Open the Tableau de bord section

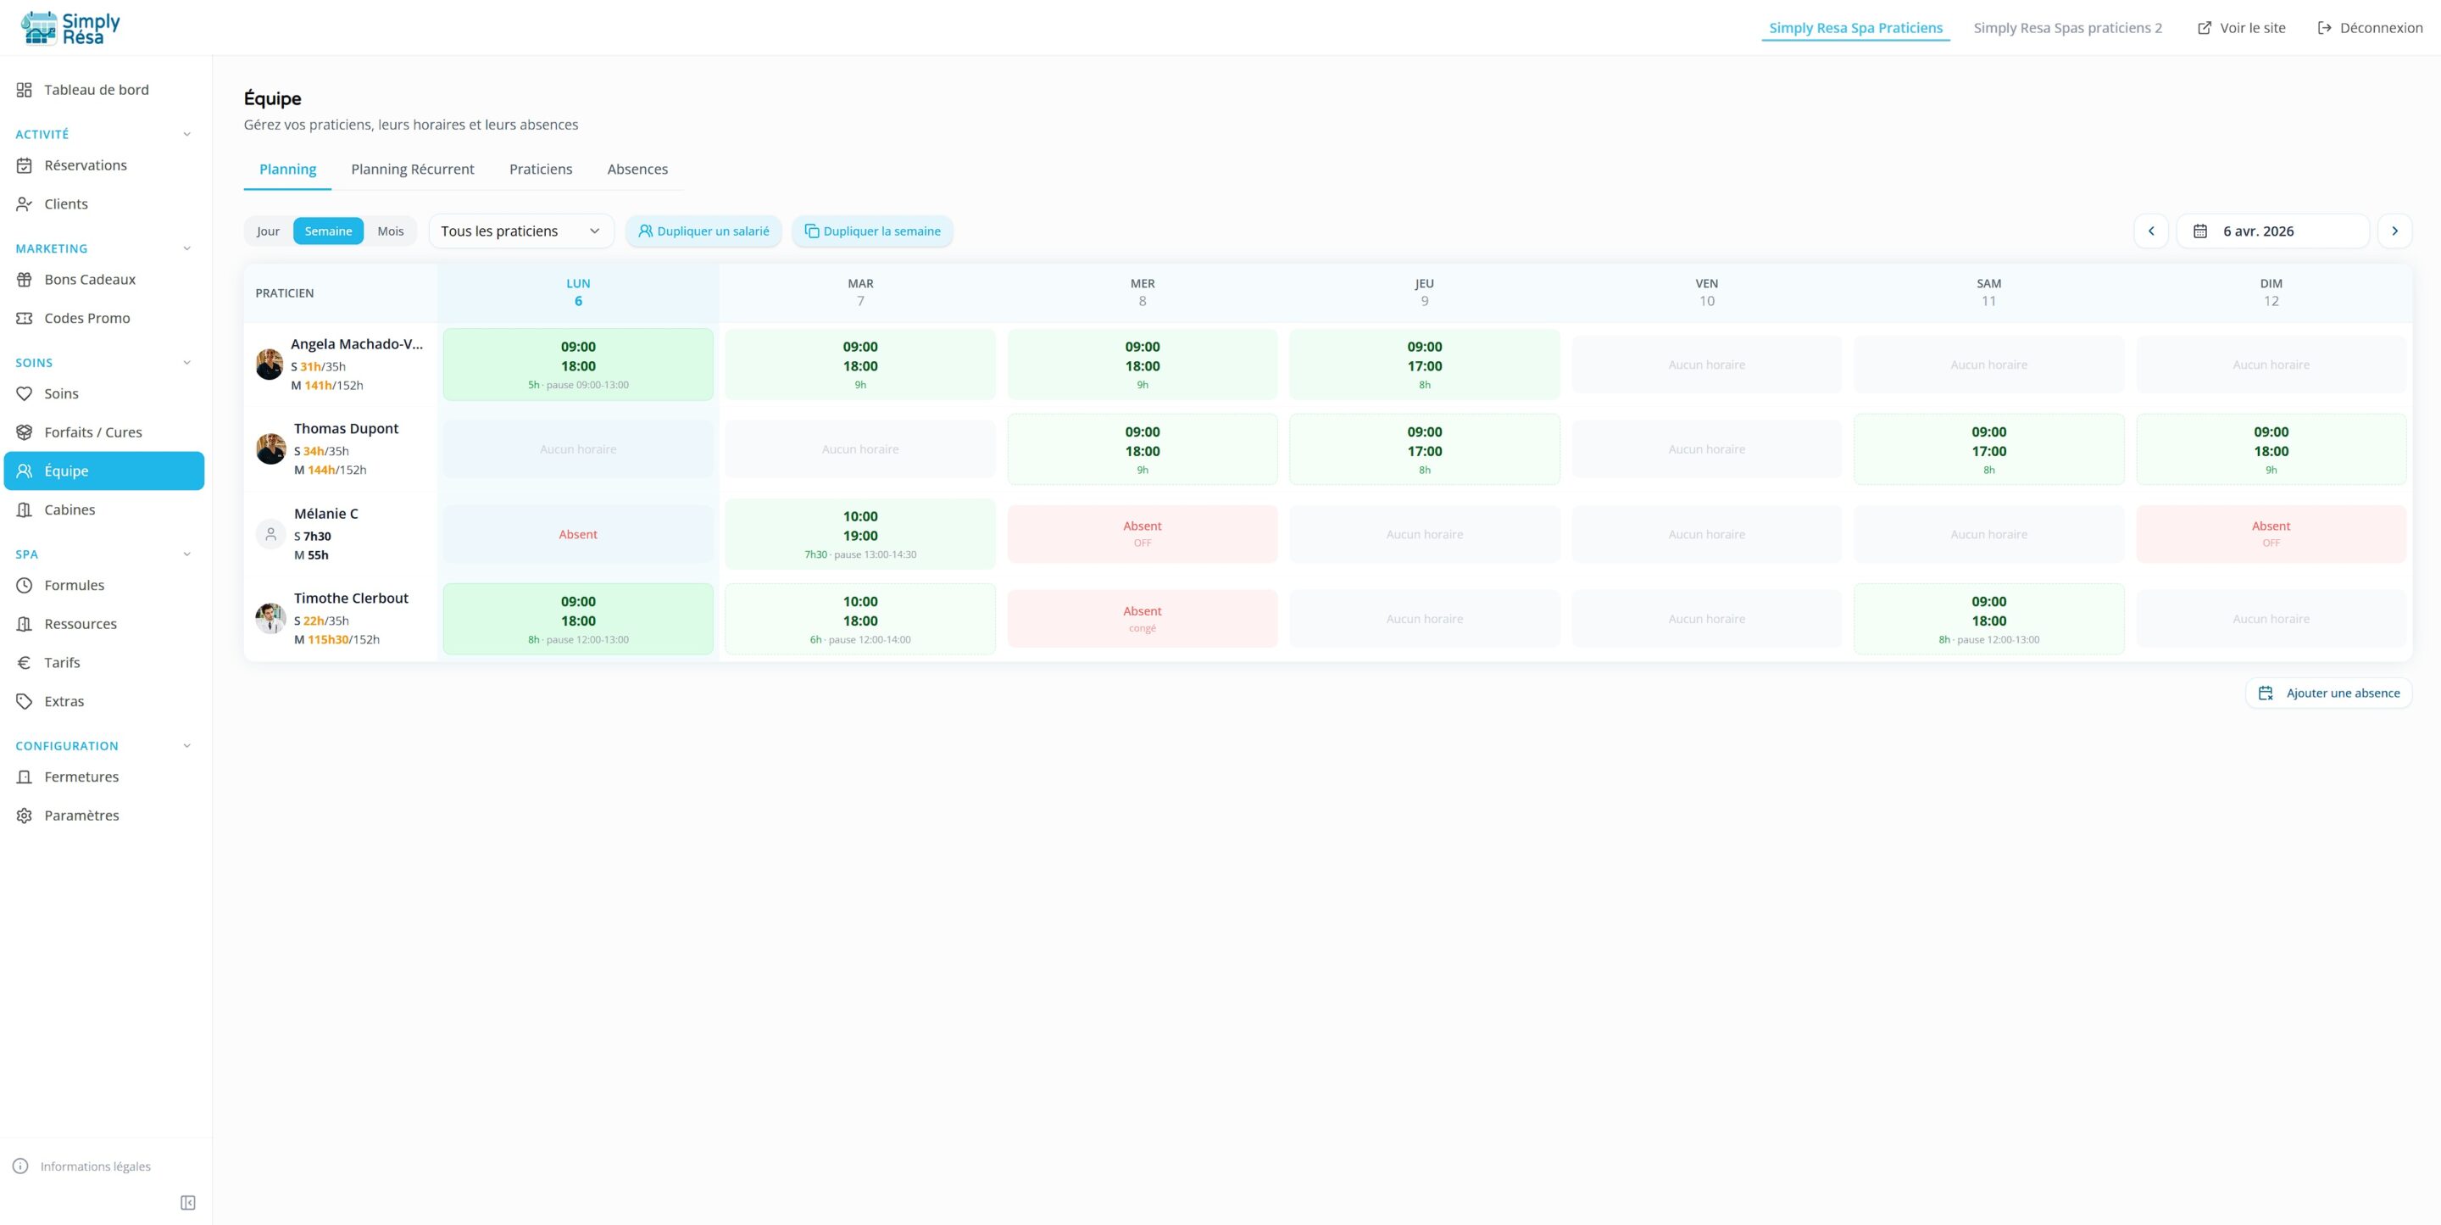click(95, 89)
